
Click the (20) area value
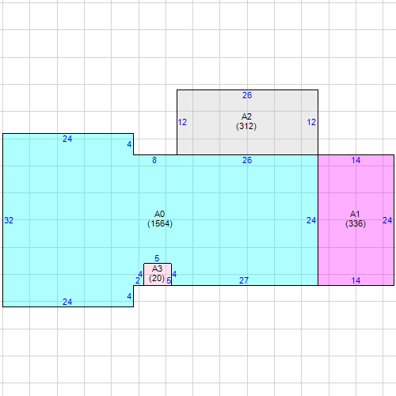point(157,278)
